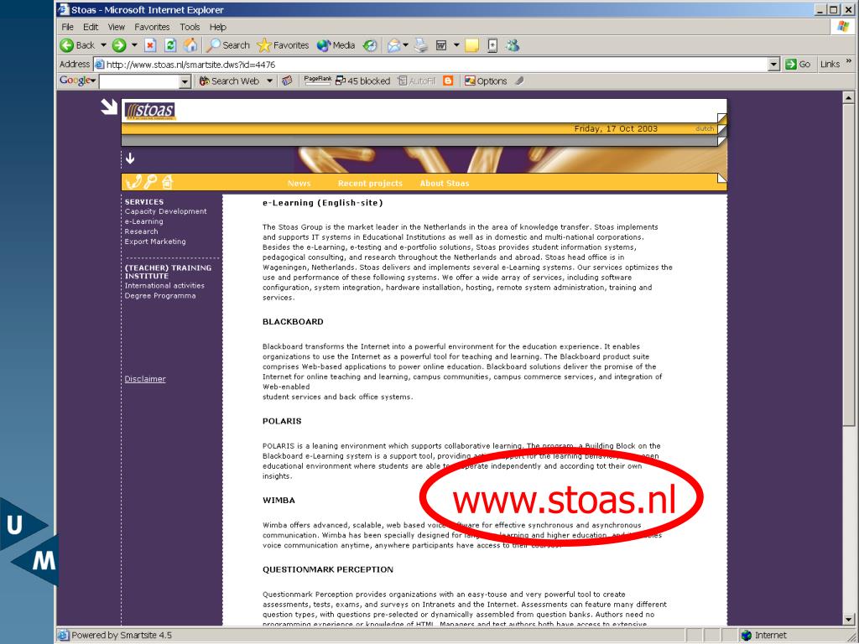Click the yellow Discuss note icon
The height and width of the screenshot is (644, 859).
[x=471, y=45]
